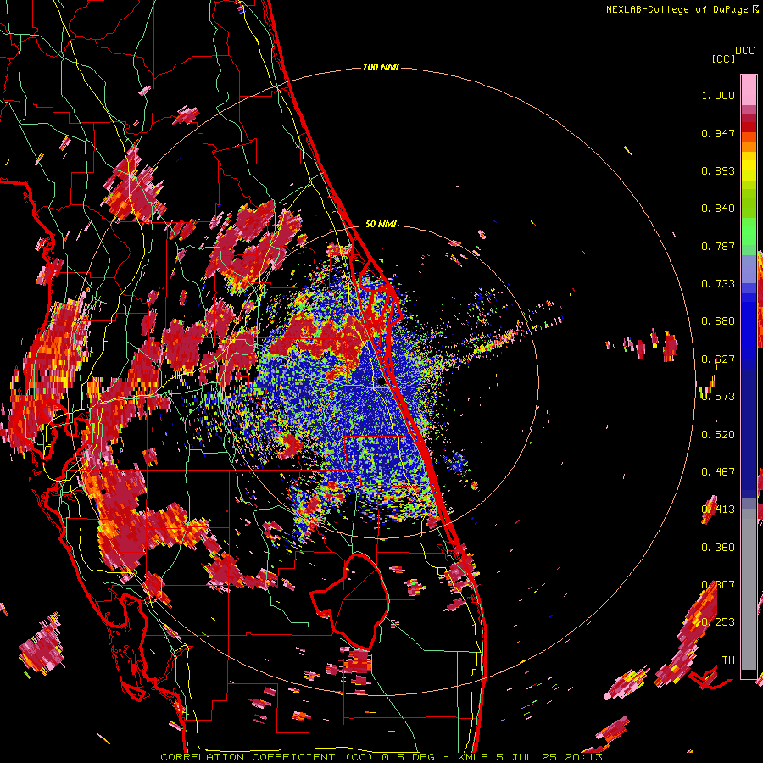This screenshot has width=763, height=763.
Task: Click the 0.840 color scale value
Action: pos(718,209)
